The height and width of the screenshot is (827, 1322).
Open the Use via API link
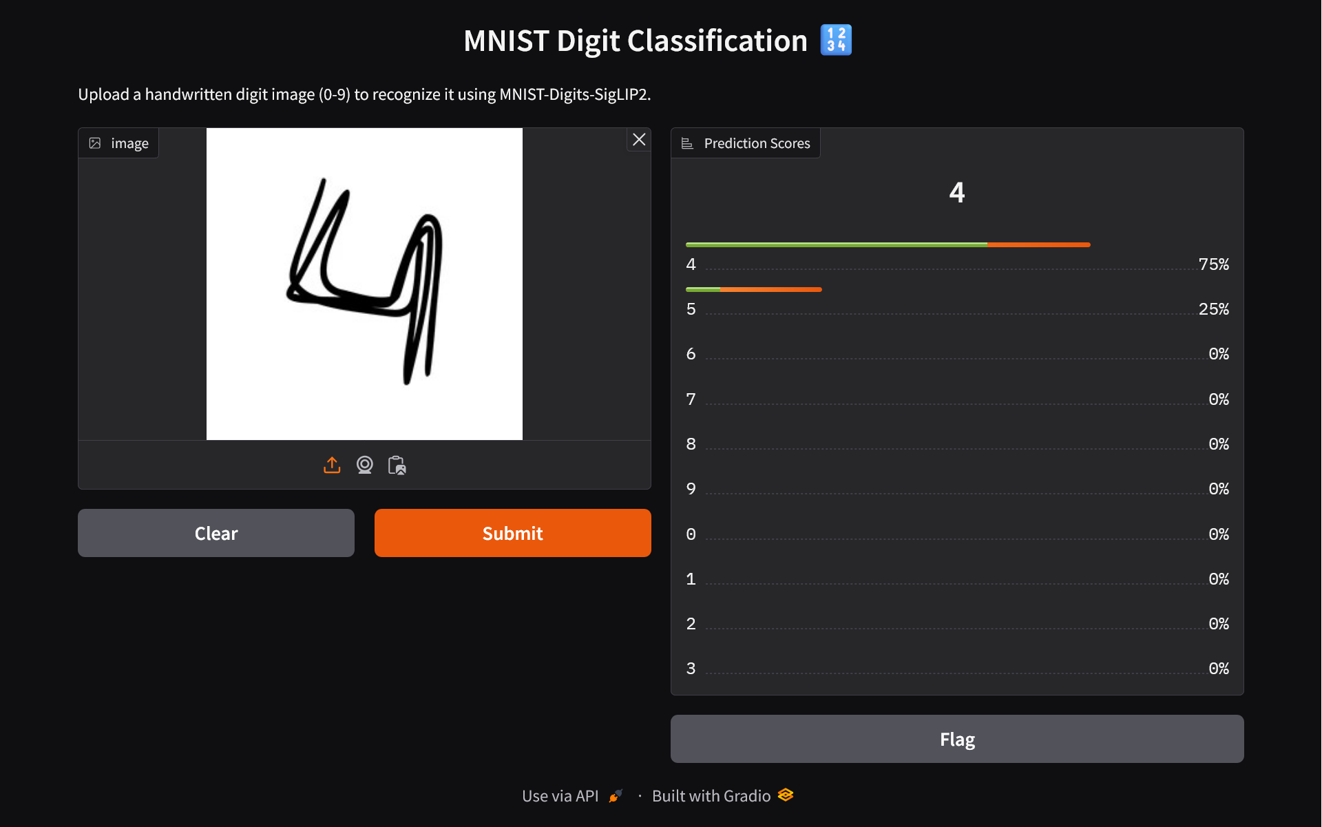click(x=560, y=796)
